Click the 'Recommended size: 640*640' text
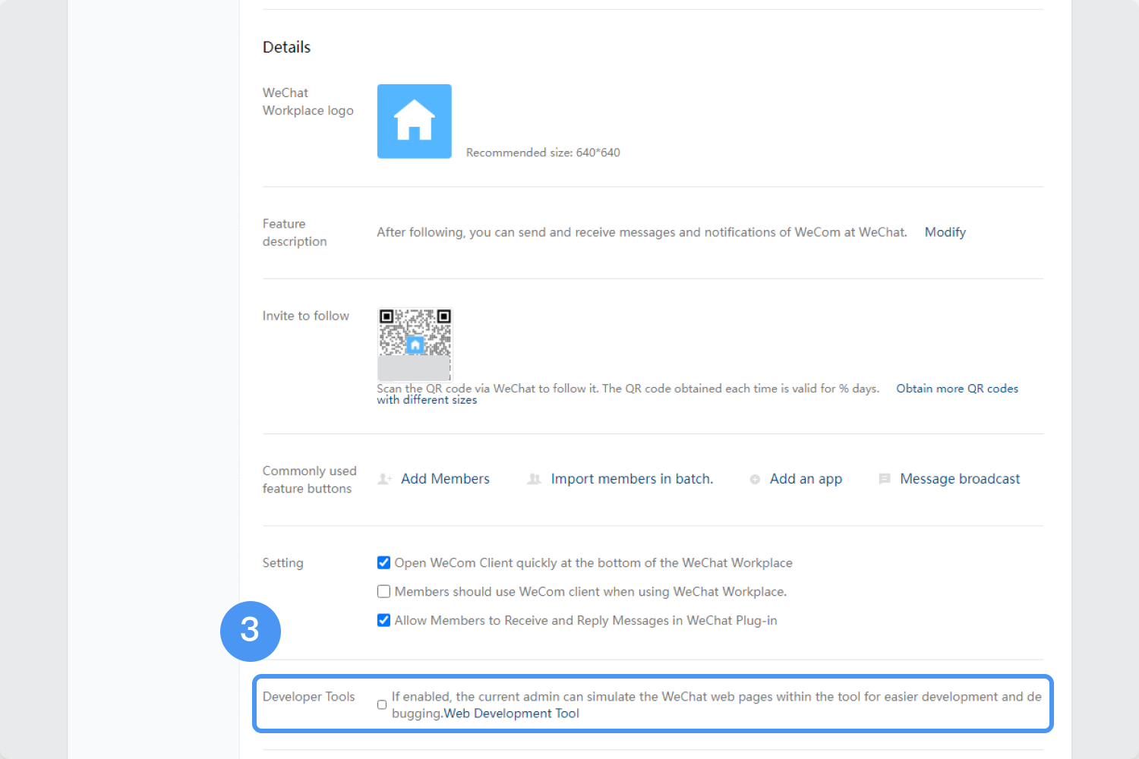The image size is (1139, 759). 543,153
